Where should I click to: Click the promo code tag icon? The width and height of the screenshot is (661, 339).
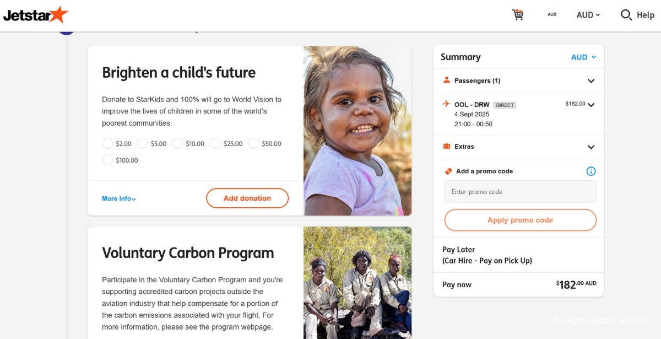[448, 171]
